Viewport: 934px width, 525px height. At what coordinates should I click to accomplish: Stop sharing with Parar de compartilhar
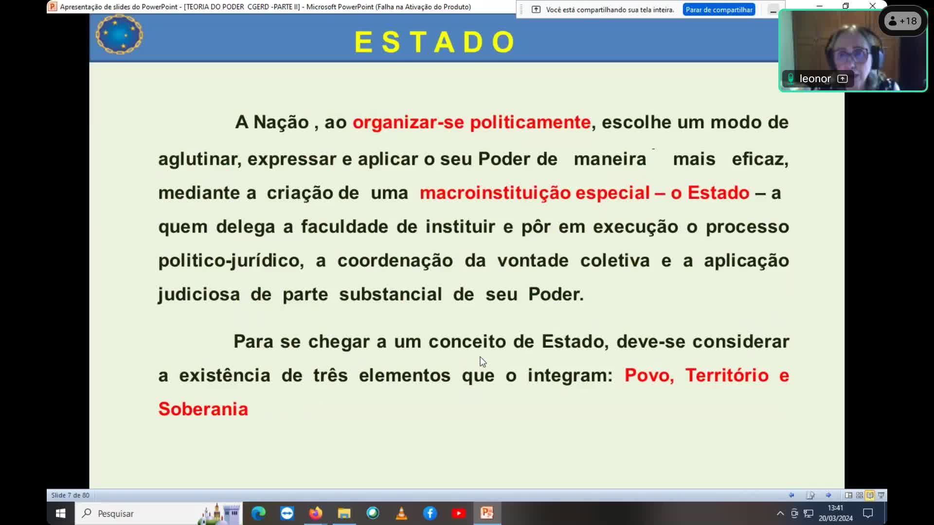pos(719,10)
